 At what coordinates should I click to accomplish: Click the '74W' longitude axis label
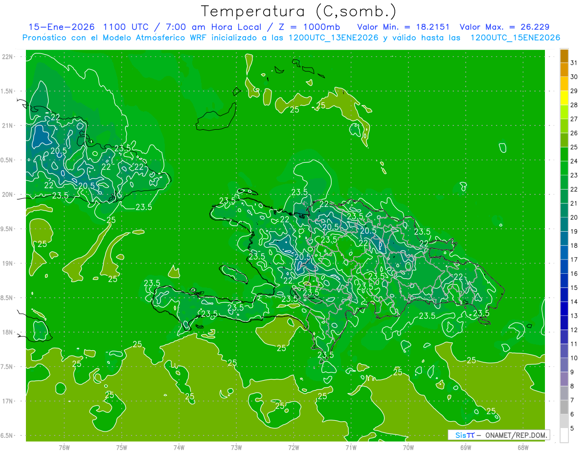(179, 448)
